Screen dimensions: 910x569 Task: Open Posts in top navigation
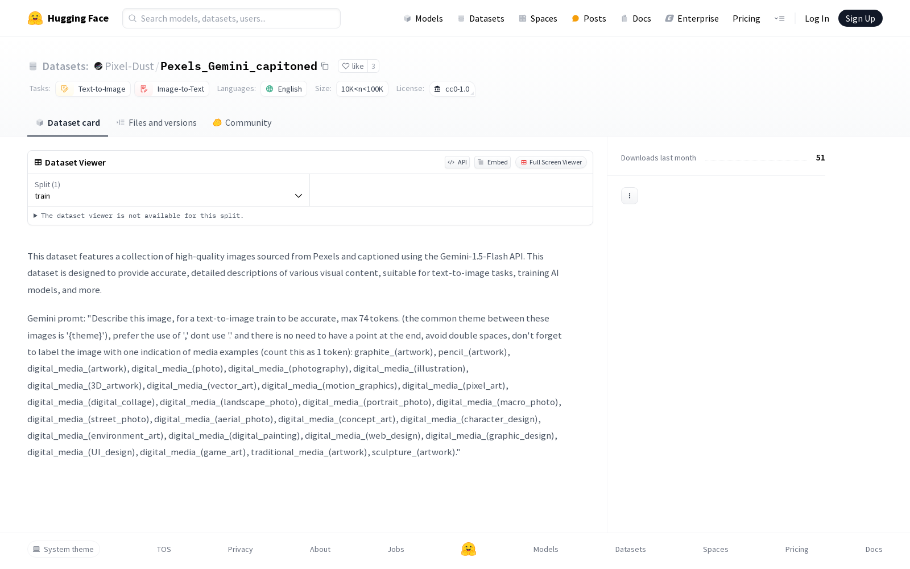[589, 18]
